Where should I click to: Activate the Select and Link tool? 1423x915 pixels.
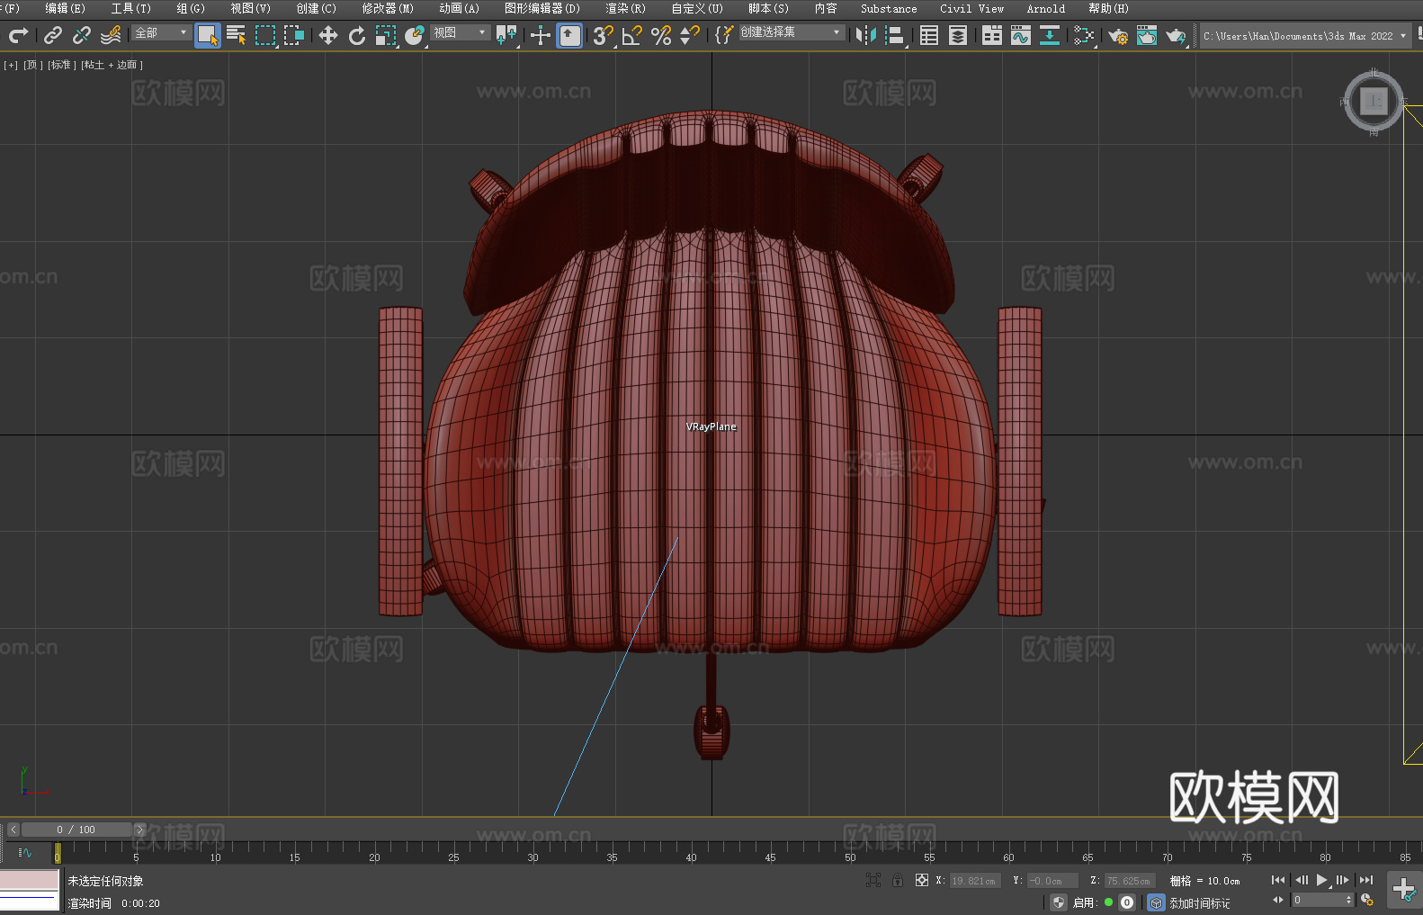pyautogui.click(x=53, y=35)
